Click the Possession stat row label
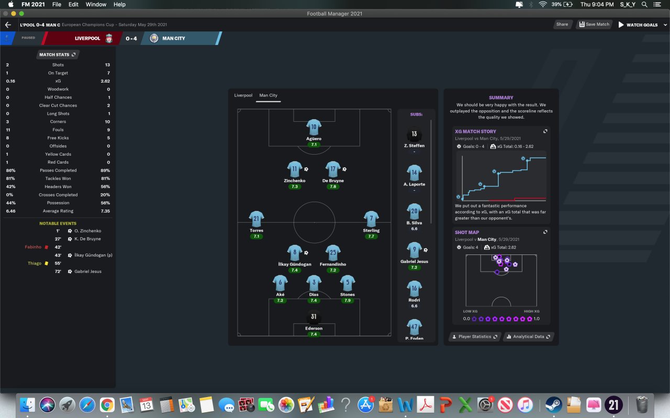The height and width of the screenshot is (418, 670). (58, 203)
